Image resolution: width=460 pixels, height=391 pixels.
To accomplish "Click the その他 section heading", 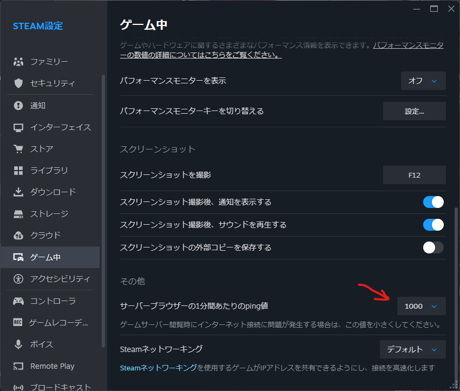I will tap(132, 281).
